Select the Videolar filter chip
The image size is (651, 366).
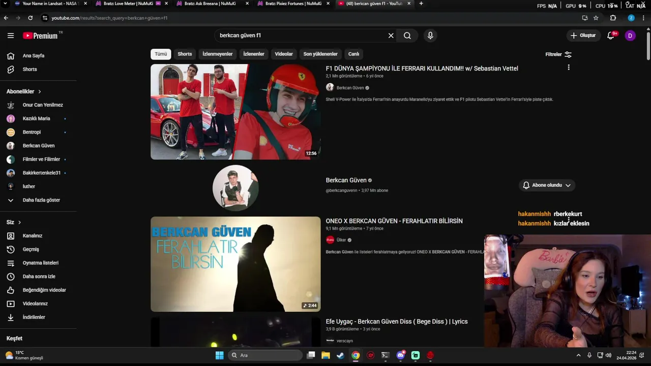pos(284,54)
